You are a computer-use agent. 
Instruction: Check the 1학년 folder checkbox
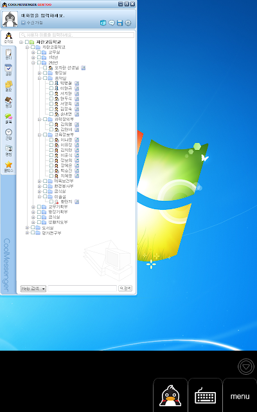point(39,57)
